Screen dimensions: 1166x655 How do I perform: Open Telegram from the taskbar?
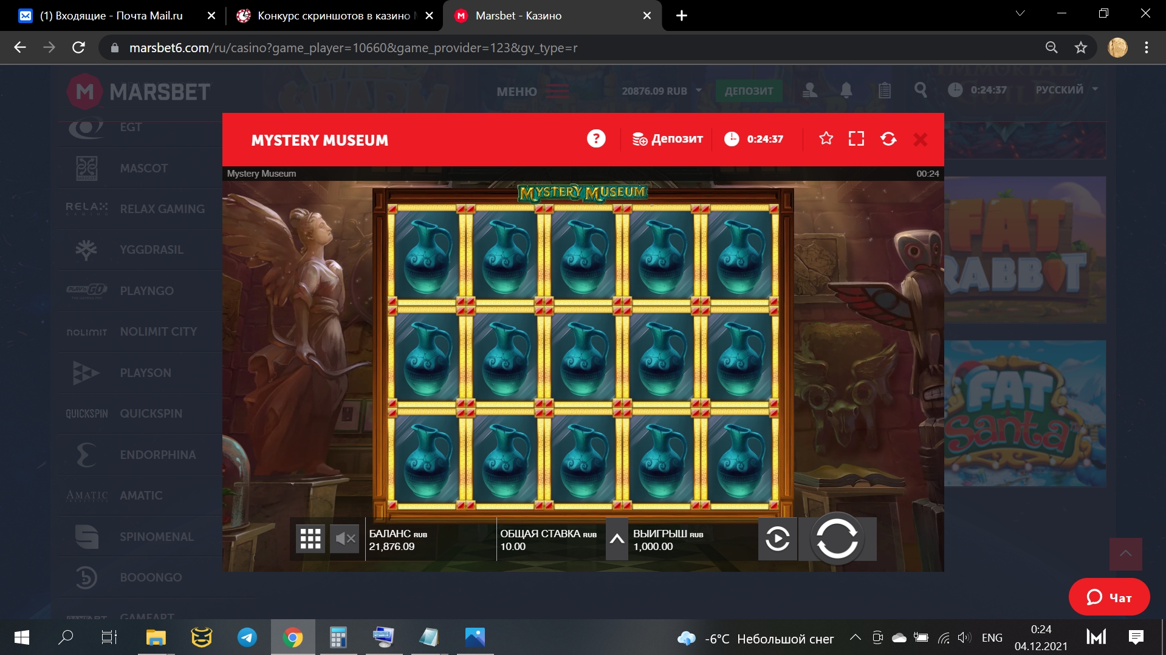(x=247, y=637)
